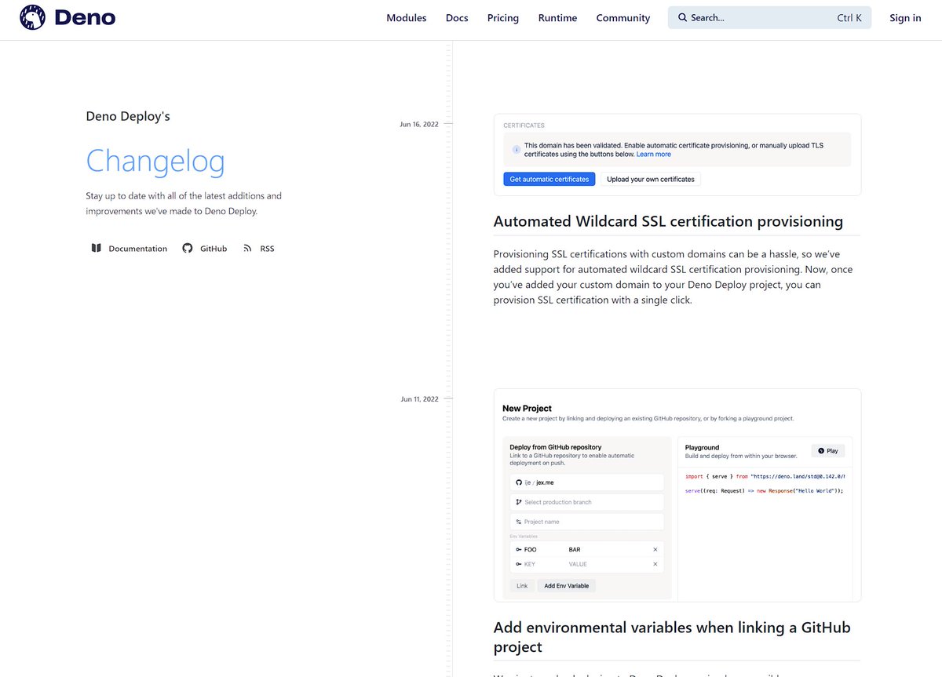
Task: Click the key icon next to FOO
Action: [x=518, y=549]
